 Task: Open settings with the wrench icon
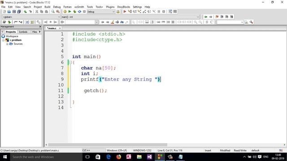coord(251,22)
